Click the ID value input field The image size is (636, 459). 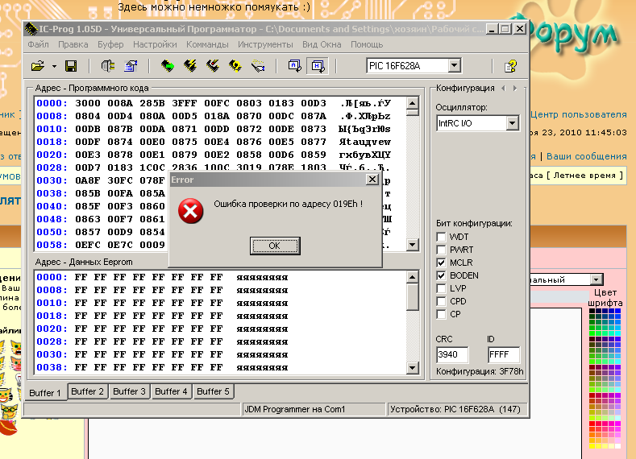tap(503, 354)
